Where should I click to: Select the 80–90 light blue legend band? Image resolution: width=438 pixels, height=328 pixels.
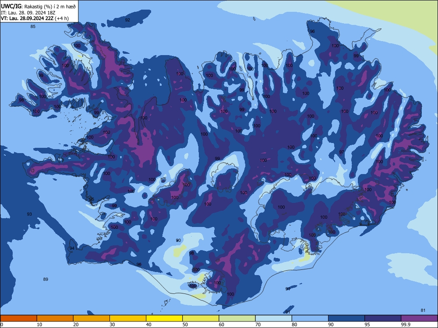310,318
